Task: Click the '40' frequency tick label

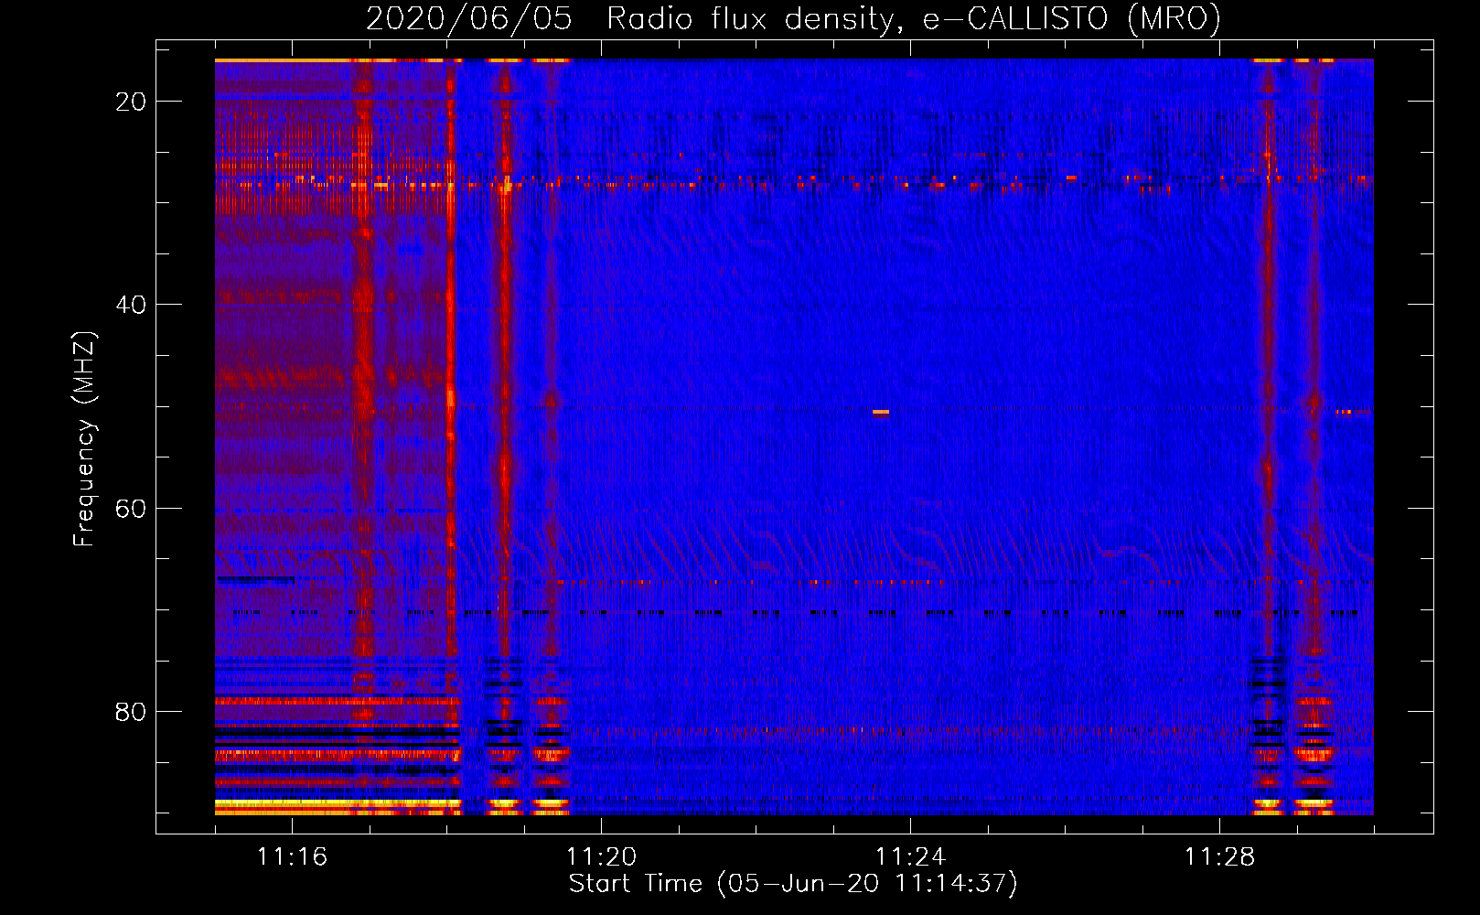Action: pyautogui.click(x=131, y=305)
